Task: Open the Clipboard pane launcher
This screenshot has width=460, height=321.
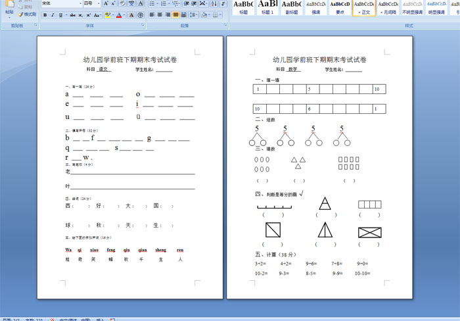Action: tap(35, 25)
